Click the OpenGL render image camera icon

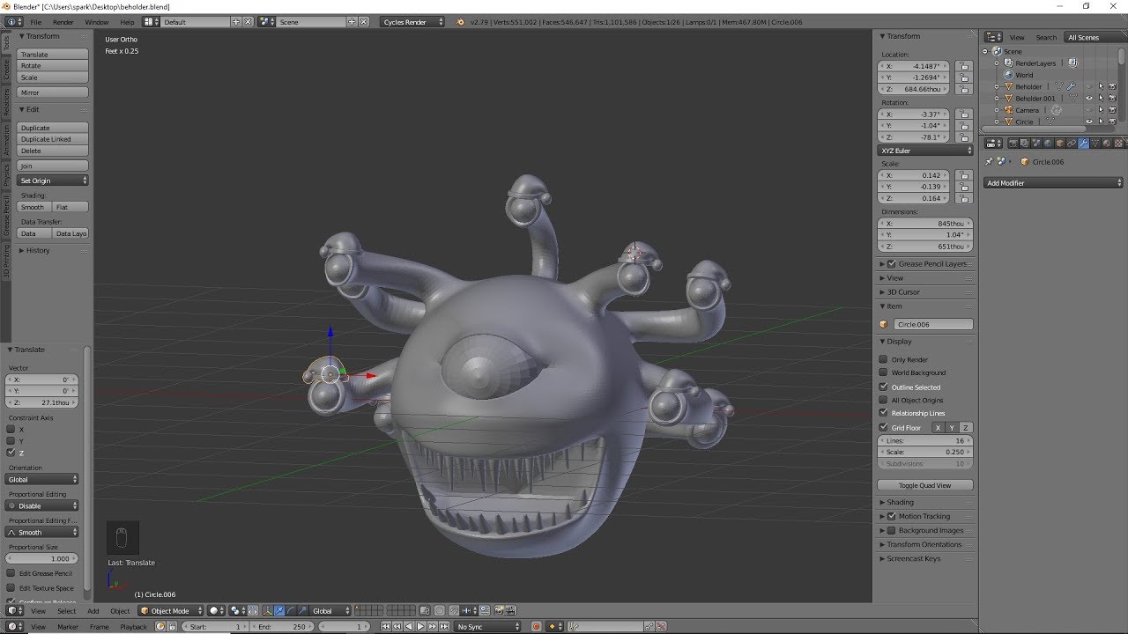coord(499,610)
